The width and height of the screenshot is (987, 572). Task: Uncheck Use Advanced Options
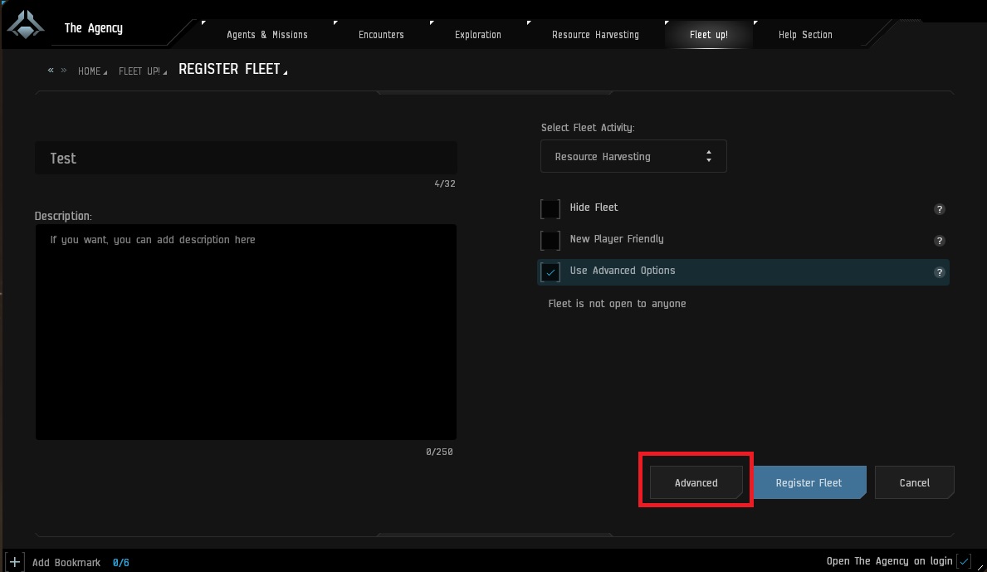(550, 271)
